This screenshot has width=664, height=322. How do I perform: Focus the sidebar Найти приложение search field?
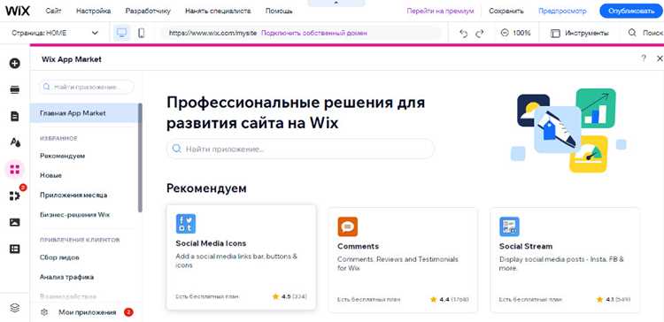click(87, 88)
